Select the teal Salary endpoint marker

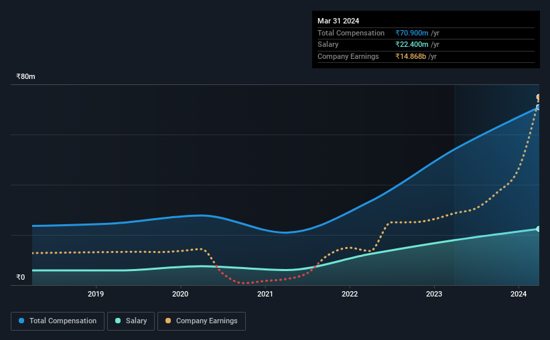point(539,229)
